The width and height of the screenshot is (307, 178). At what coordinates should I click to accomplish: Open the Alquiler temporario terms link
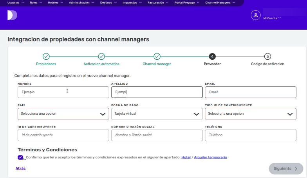point(210,157)
